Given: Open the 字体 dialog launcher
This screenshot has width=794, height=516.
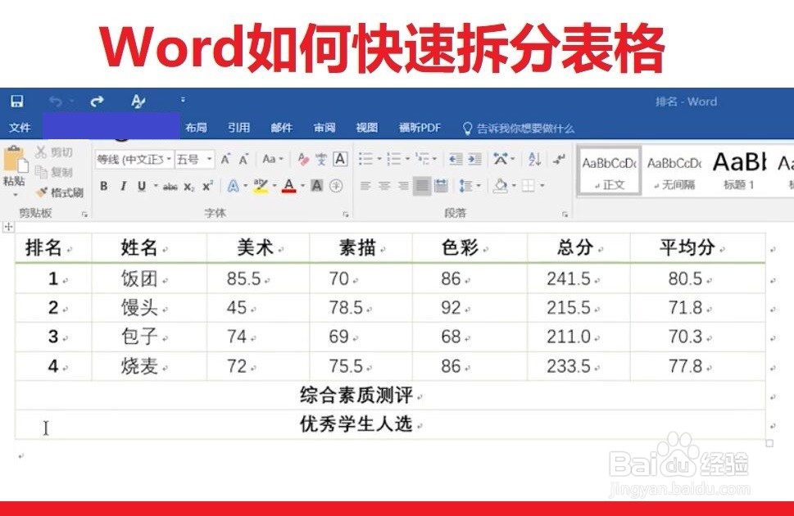Looking at the screenshot, I should 345,215.
